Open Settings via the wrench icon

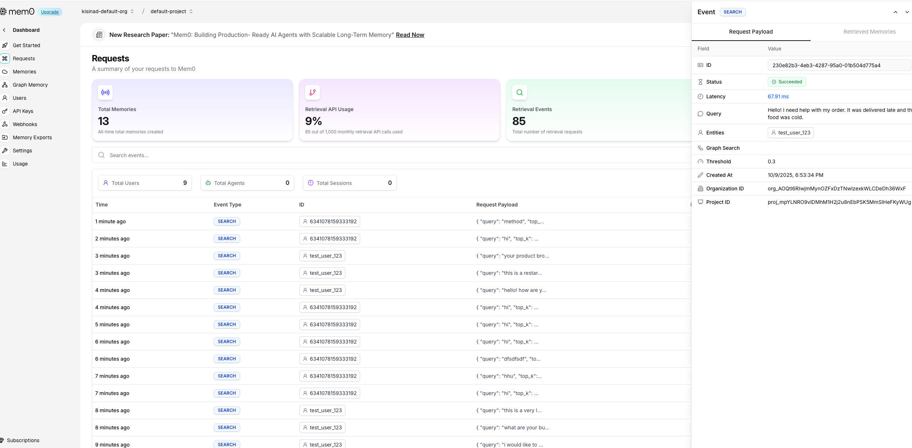tap(5, 151)
